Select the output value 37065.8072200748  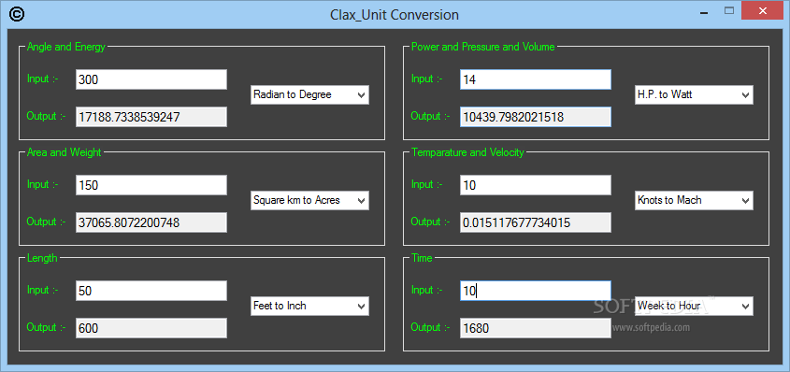tap(151, 222)
